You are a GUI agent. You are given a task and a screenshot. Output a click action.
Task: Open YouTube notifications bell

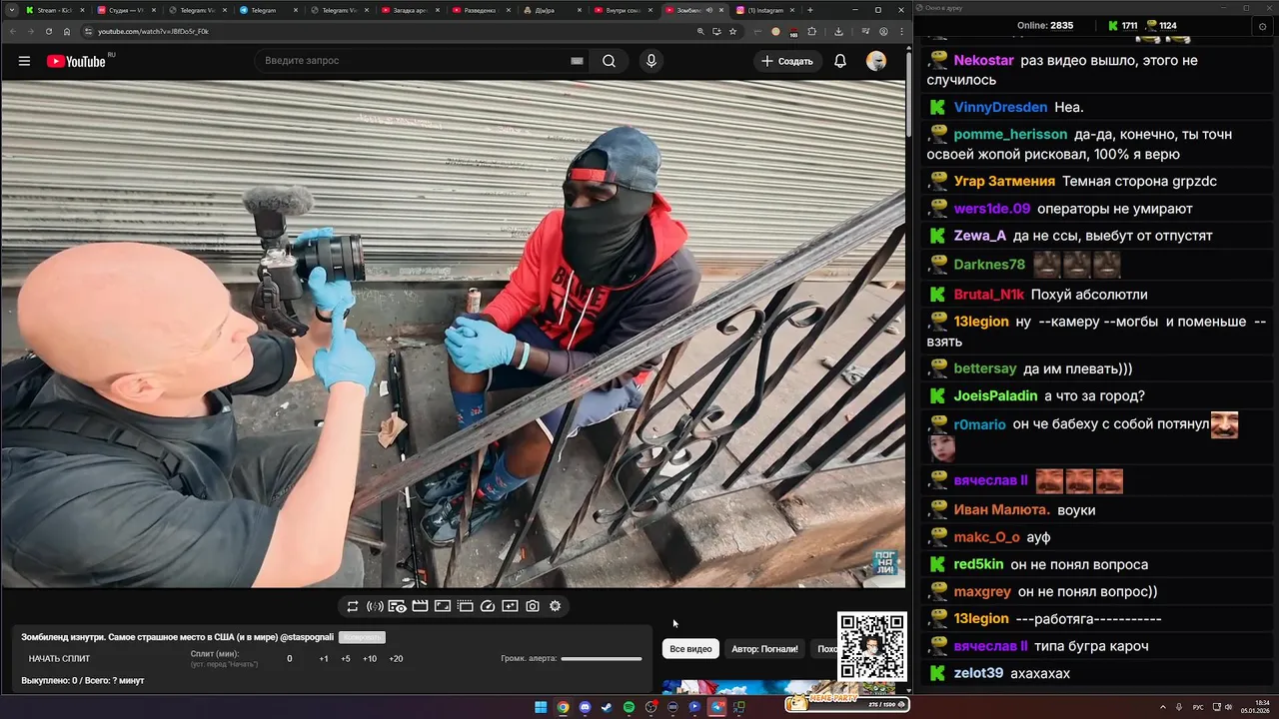point(840,61)
